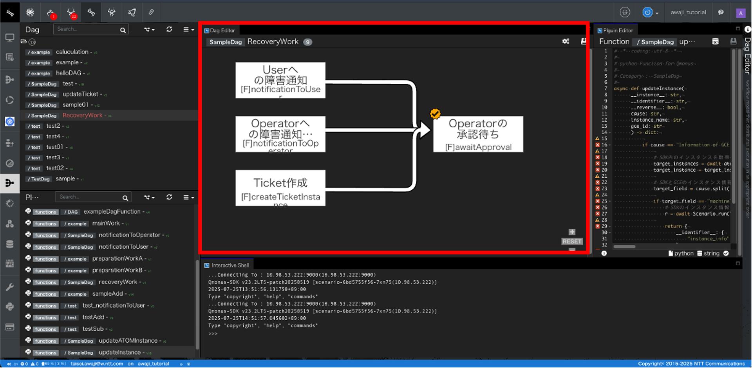
Task: Refresh the Dag list panel
Action: 169,29
